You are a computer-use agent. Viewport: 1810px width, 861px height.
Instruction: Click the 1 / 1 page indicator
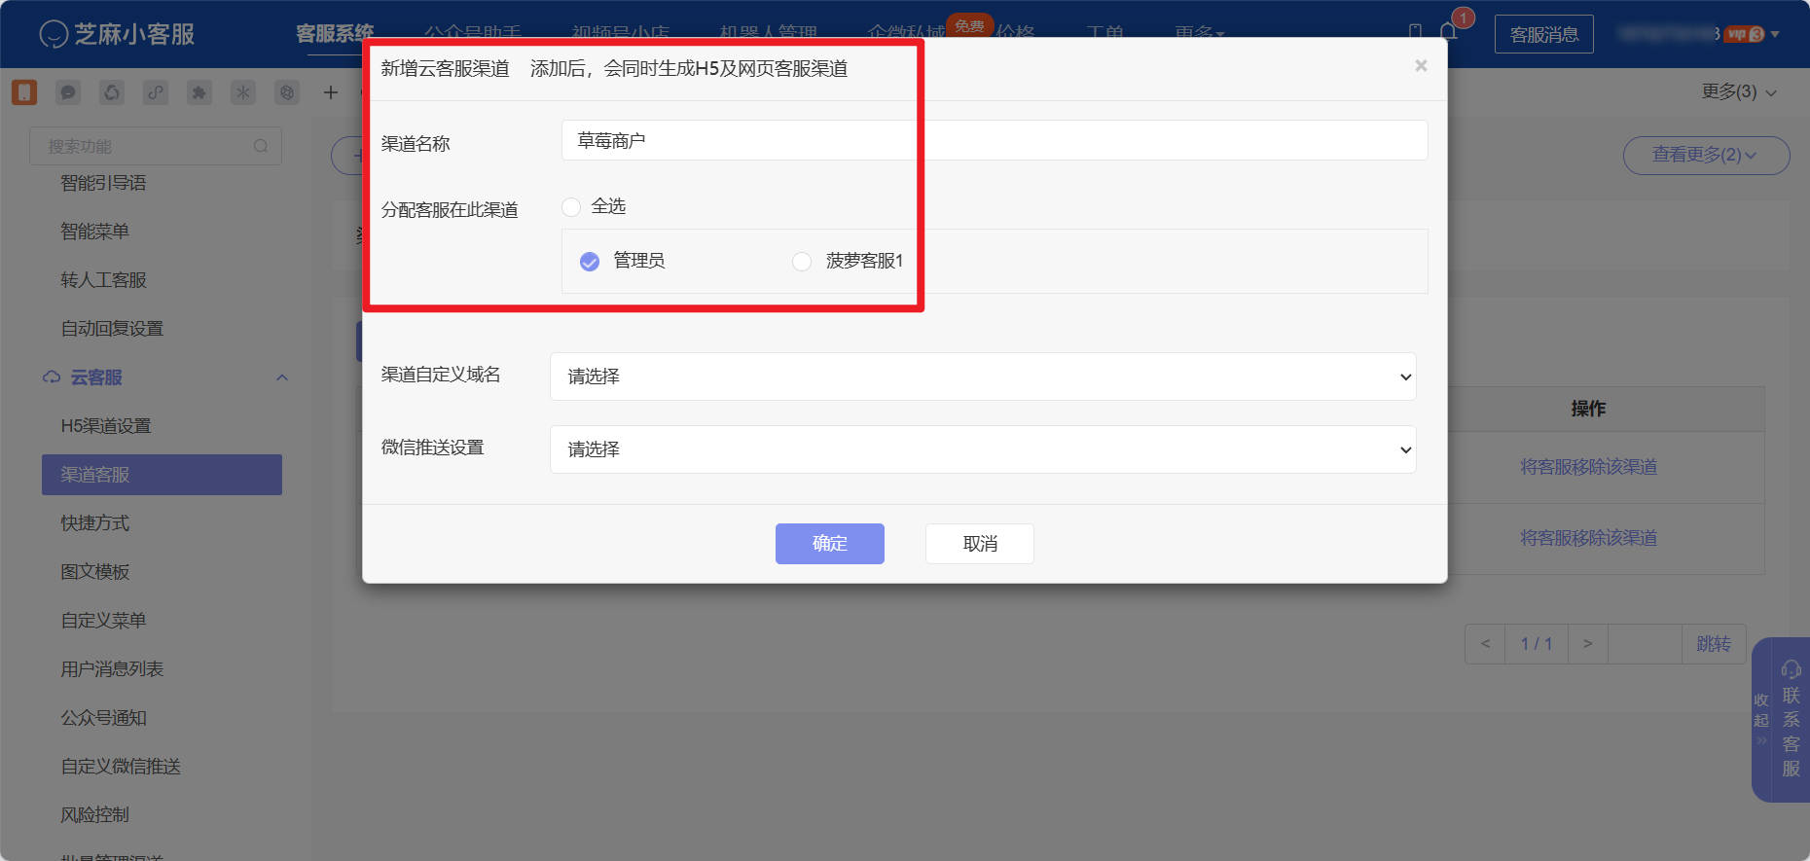tap(1537, 644)
